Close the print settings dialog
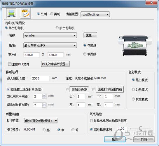Screen dimensions: 159x146 pyautogui.click(x=151, y=2)
